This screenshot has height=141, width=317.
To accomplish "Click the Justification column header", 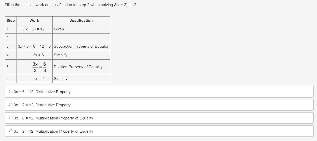I will (x=81, y=21).
